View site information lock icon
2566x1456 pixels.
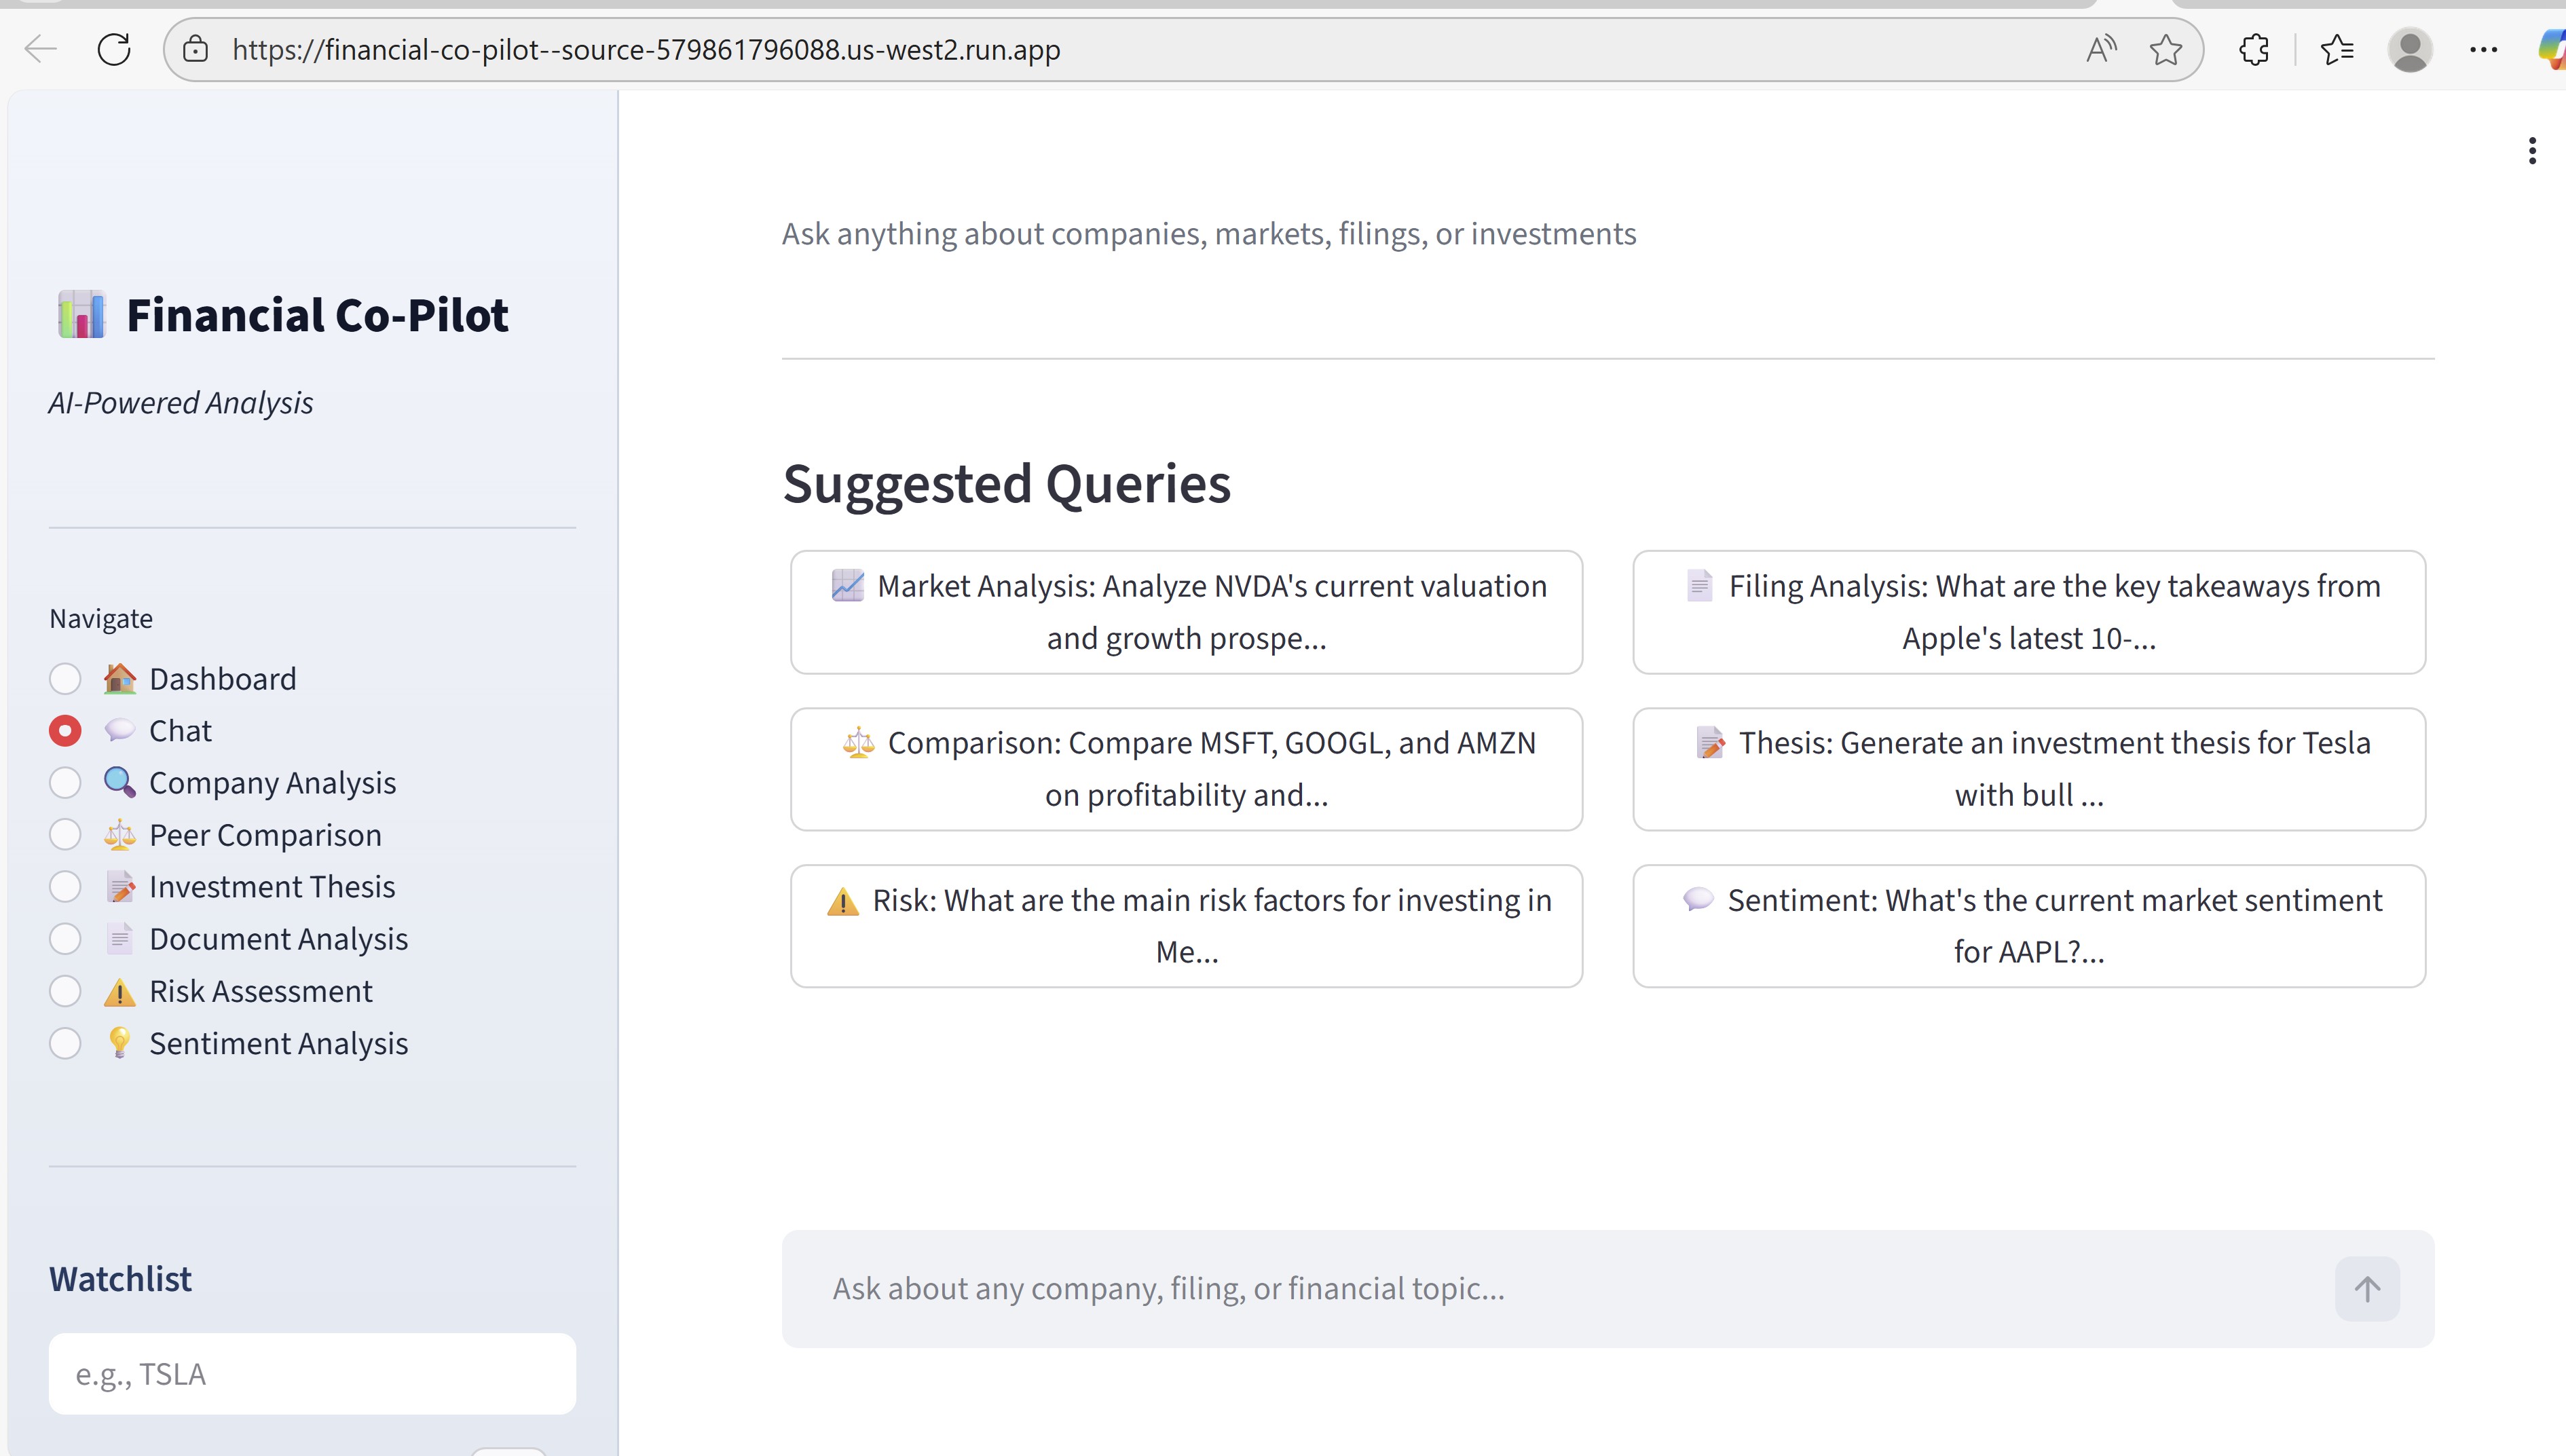pyautogui.click(x=196, y=49)
